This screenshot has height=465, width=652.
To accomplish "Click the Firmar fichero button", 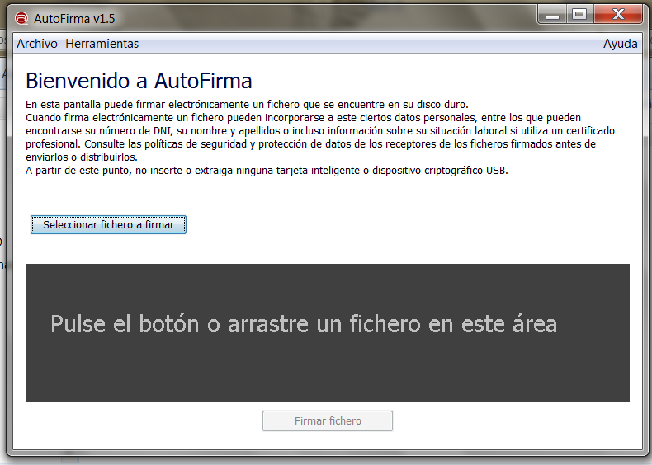I will click(x=328, y=420).
